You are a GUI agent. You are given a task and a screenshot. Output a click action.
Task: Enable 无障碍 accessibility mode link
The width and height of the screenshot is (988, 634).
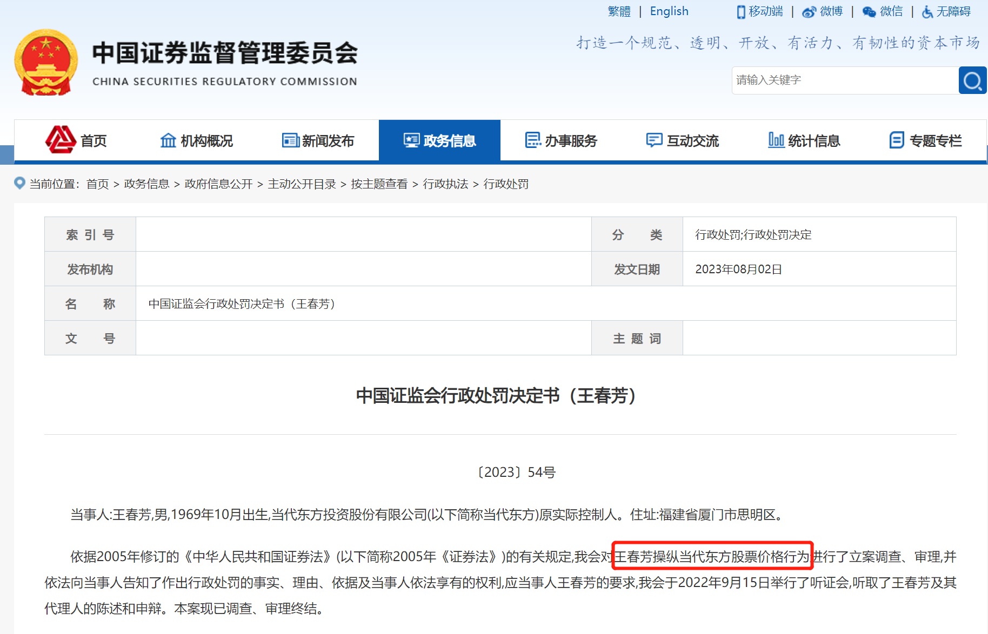(x=953, y=11)
